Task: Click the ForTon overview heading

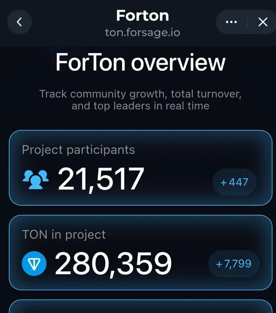Action: 141,62
